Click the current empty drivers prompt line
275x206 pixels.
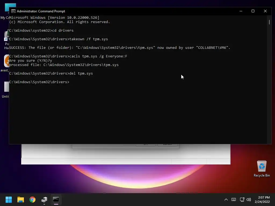point(39,82)
